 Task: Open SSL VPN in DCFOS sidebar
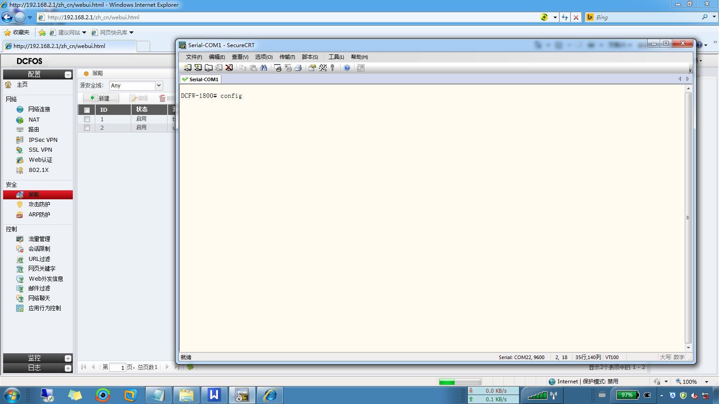point(40,149)
